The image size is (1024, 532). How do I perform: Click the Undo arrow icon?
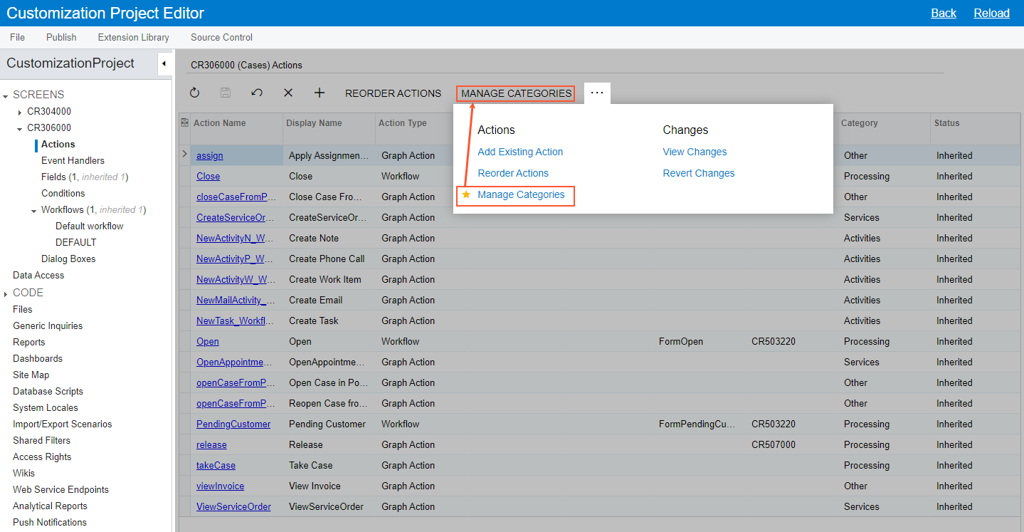click(x=257, y=93)
